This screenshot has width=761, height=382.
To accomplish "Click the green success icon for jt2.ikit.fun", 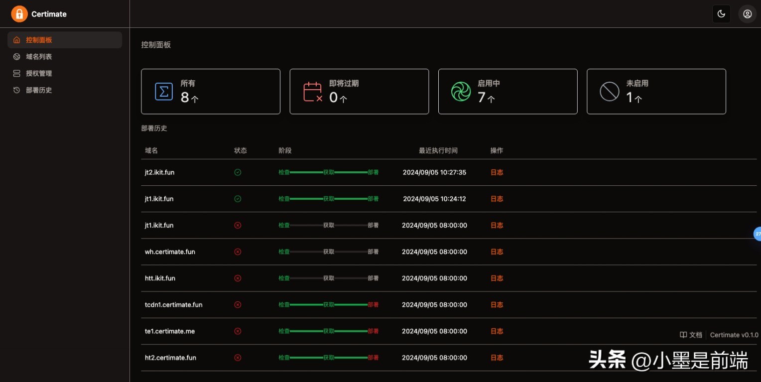I will (238, 172).
